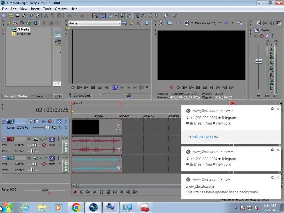
Task: Click the split screen view icon in preview
Action: [x=186, y=23]
